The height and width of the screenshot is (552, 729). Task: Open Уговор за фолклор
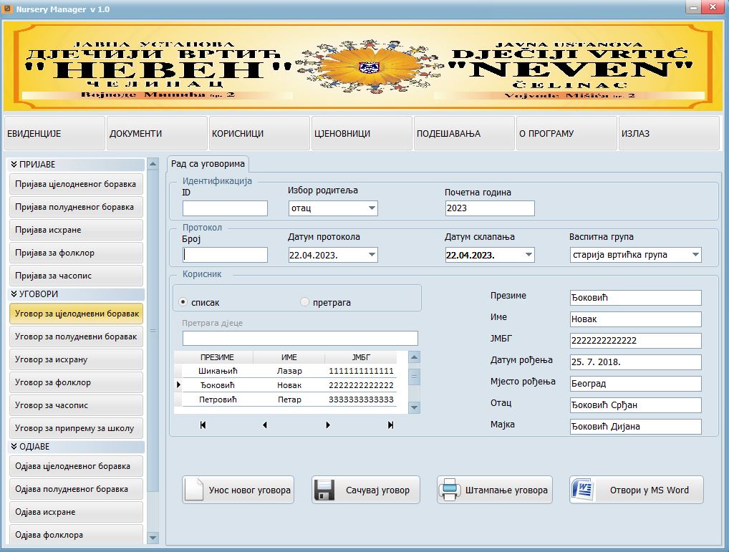point(76,382)
